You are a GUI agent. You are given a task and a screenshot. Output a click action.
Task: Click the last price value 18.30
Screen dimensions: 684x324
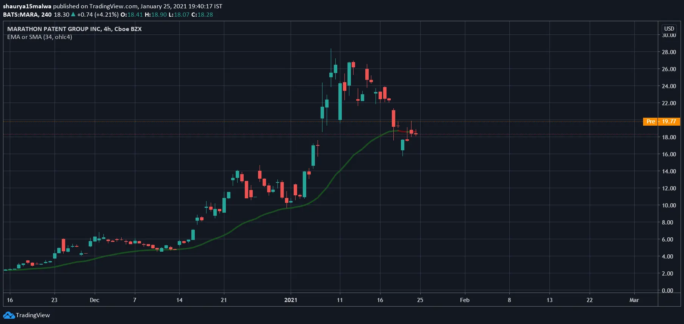61,15
